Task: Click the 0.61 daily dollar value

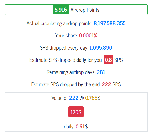Action: pyautogui.click(x=80, y=127)
